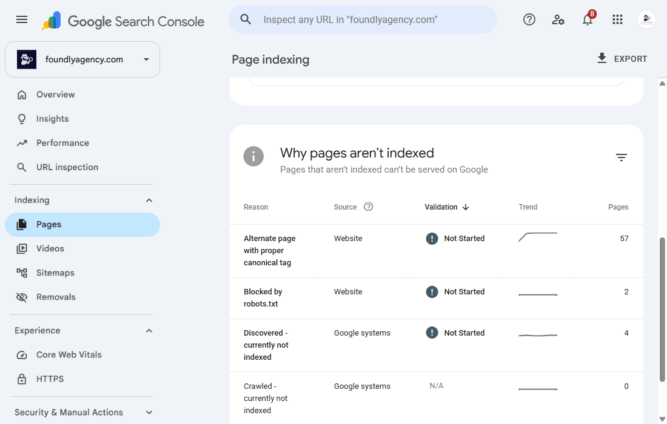Select Pages under Indexing

coord(82,225)
